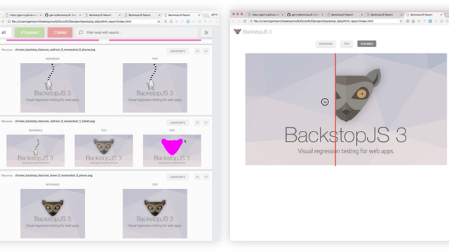Open the settings sliders icon beside search

tap(206, 33)
